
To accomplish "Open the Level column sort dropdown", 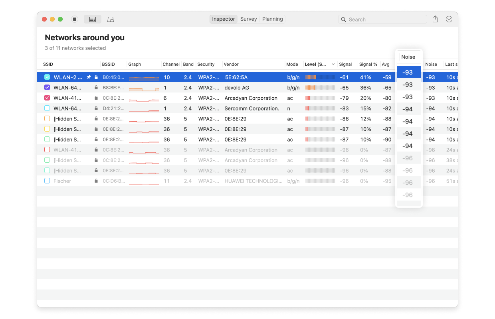I will point(333,64).
